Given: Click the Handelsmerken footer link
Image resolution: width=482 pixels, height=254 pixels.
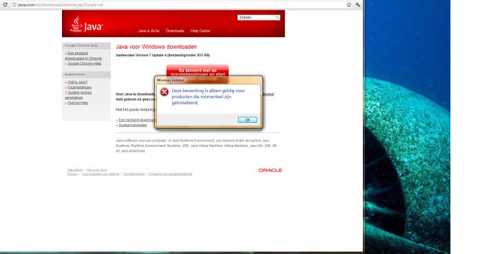Looking at the screenshot, I should (x=134, y=174).
